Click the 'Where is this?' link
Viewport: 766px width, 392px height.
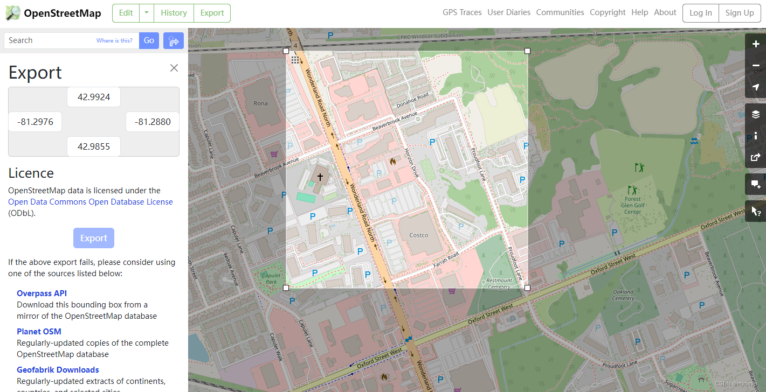pyautogui.click(x=114, y=40)
